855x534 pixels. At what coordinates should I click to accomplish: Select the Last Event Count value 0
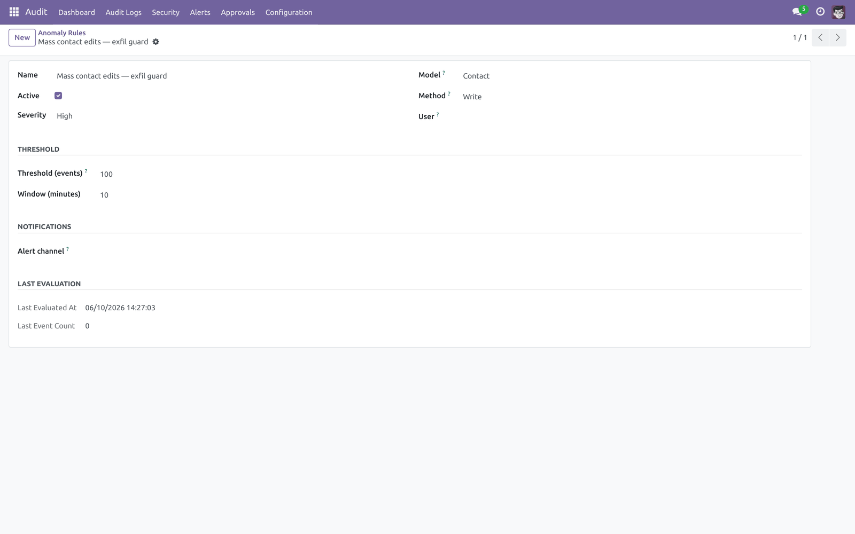[x=87, y=326]
